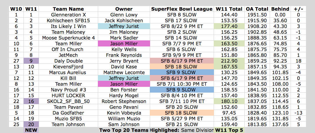Select the SuperFlex Bowl League header
Image resolution: width=315 pixels, height=133 pixels.
tap(182, 9)
